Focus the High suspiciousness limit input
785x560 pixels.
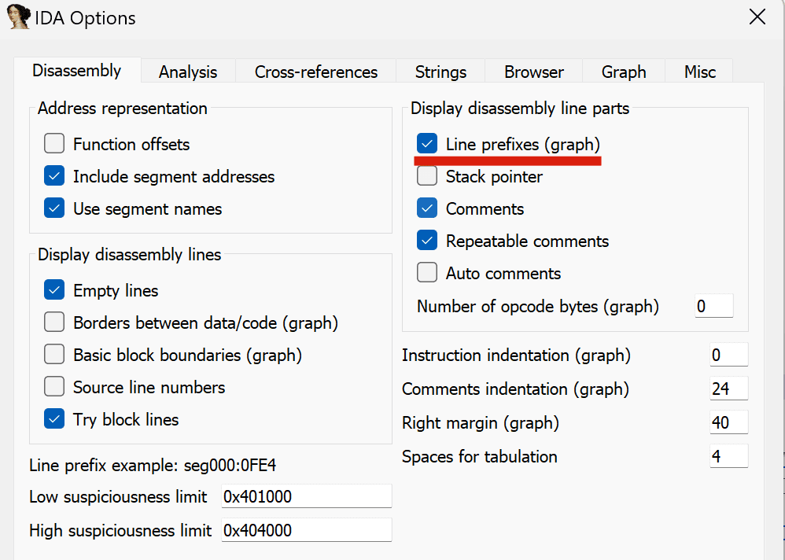coord(307,529)
